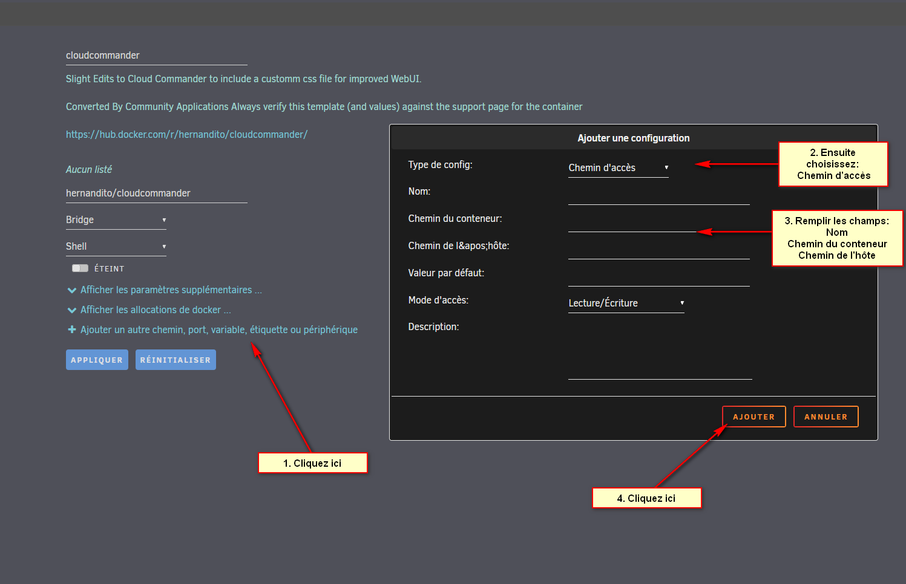This screenshot has height=584, width=906.
Task: Click the repository field 'hernandito/cloudcommander'
Action: (156, 193)
